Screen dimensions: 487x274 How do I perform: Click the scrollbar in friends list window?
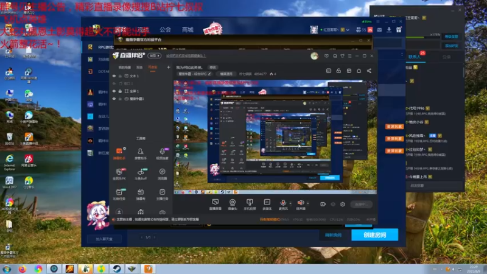pos(463,72)
